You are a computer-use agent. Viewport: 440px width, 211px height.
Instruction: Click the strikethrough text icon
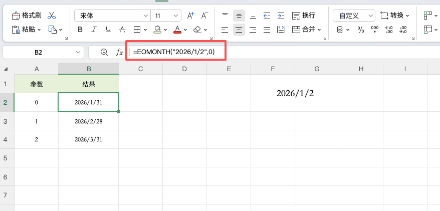click(x=122, y=30)
